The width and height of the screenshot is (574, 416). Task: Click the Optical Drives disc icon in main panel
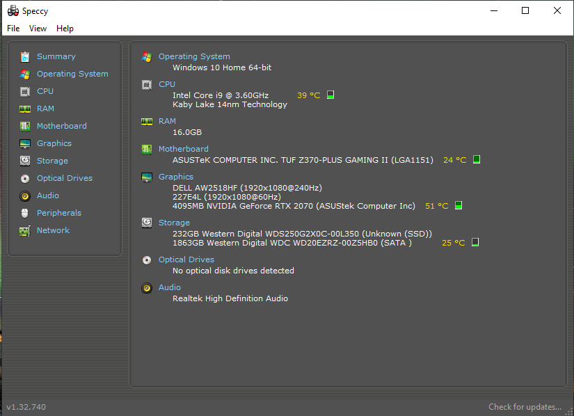pyautogui.click(x=147, y=260)
